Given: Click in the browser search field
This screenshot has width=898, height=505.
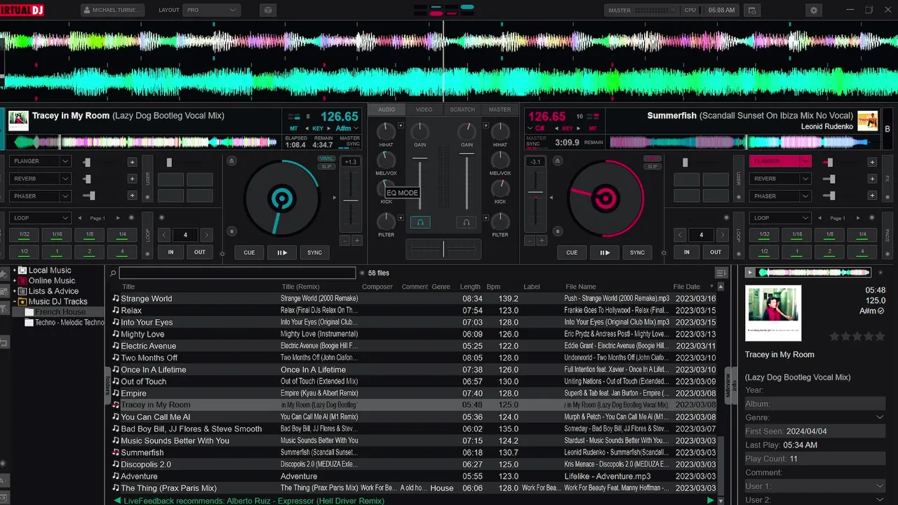Looking at the screenshot, I should pyautogui.click(x=237, y=273).
